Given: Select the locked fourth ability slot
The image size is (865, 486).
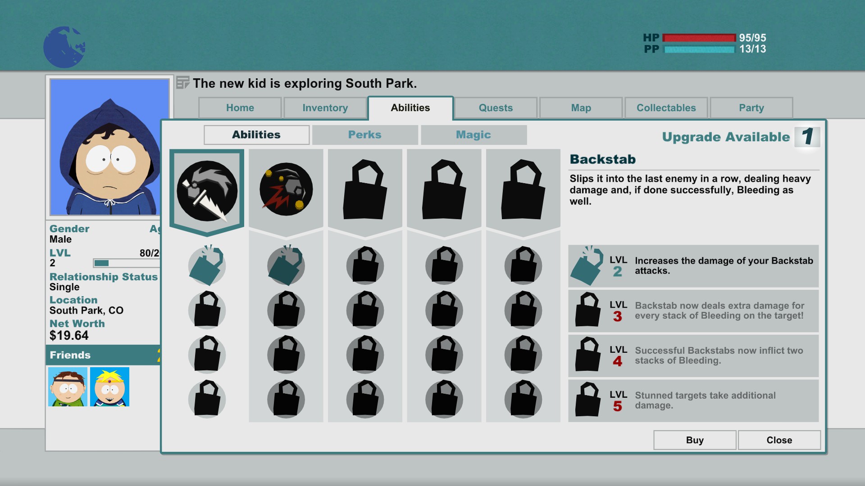Looking at the screenshot, I should click(444, 189).
